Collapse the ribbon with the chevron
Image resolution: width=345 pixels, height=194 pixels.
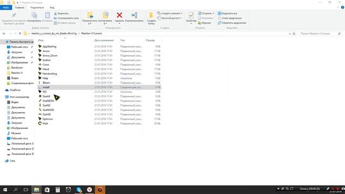pos(338,8)
